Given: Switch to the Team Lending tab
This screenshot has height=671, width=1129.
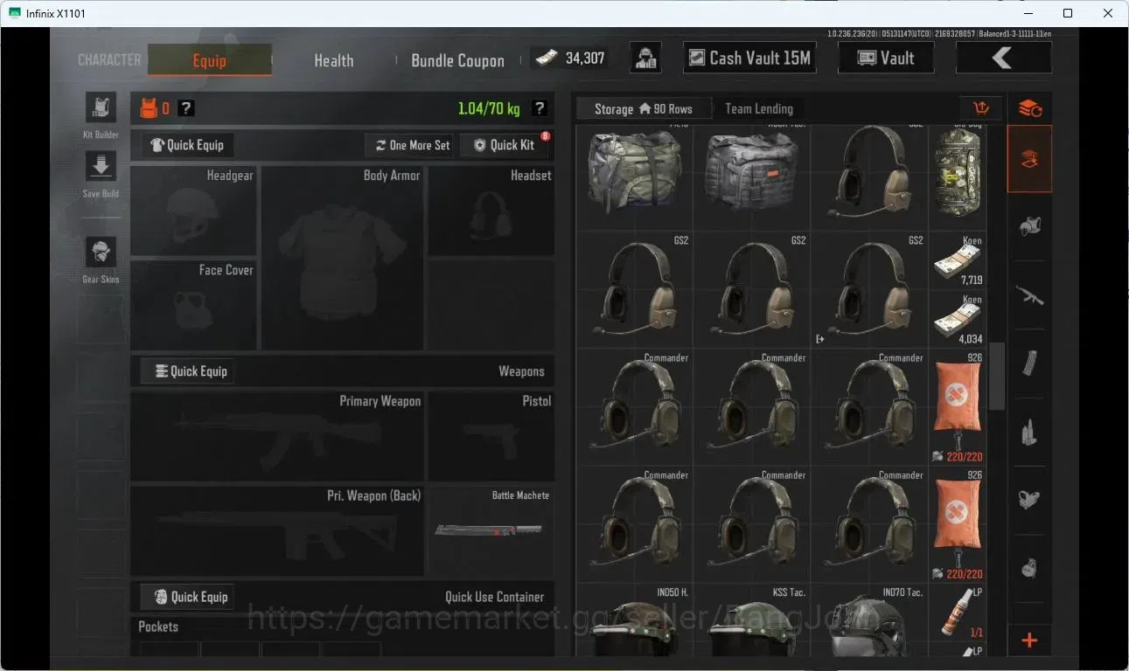Looking at the screenshot, I should click(x=759, y=108).
